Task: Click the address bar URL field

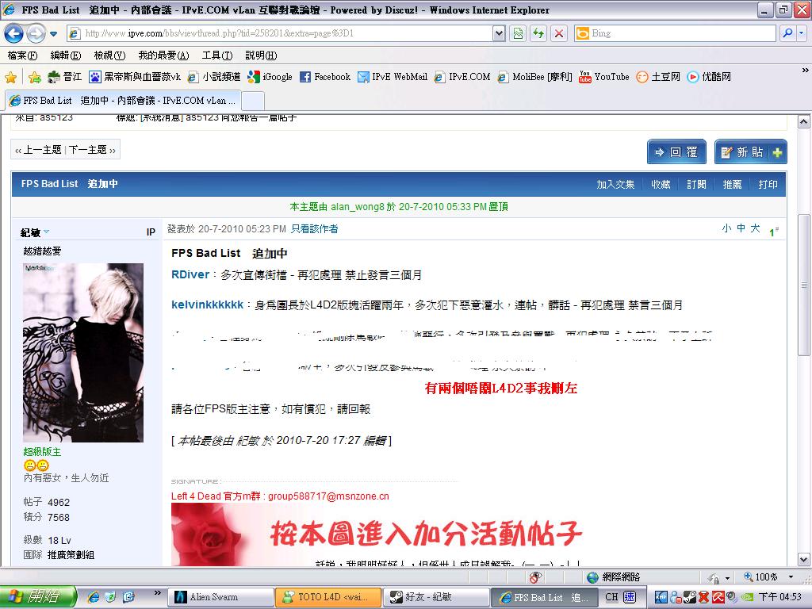Action: click(280, 33)
